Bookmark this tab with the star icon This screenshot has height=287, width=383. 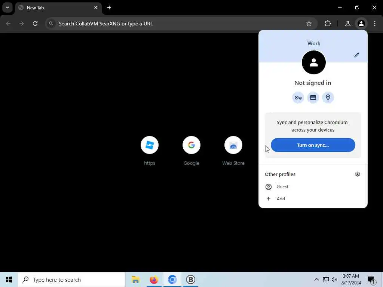click(309, 24)
